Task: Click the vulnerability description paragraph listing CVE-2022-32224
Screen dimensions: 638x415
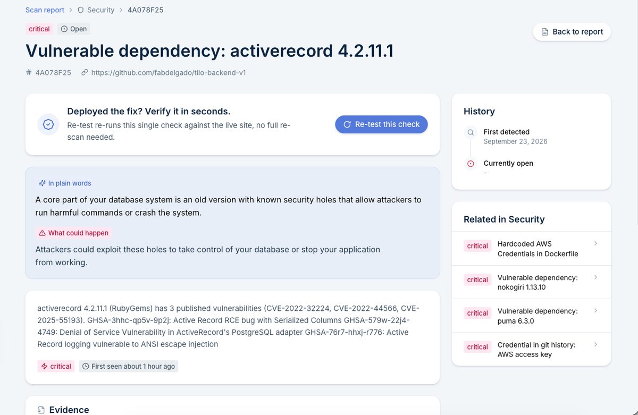Action: coord(229,326)
